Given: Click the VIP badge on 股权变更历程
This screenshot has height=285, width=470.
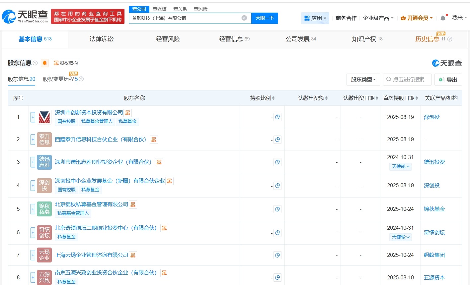Looking at the screenshot, I should pos(73,74).
